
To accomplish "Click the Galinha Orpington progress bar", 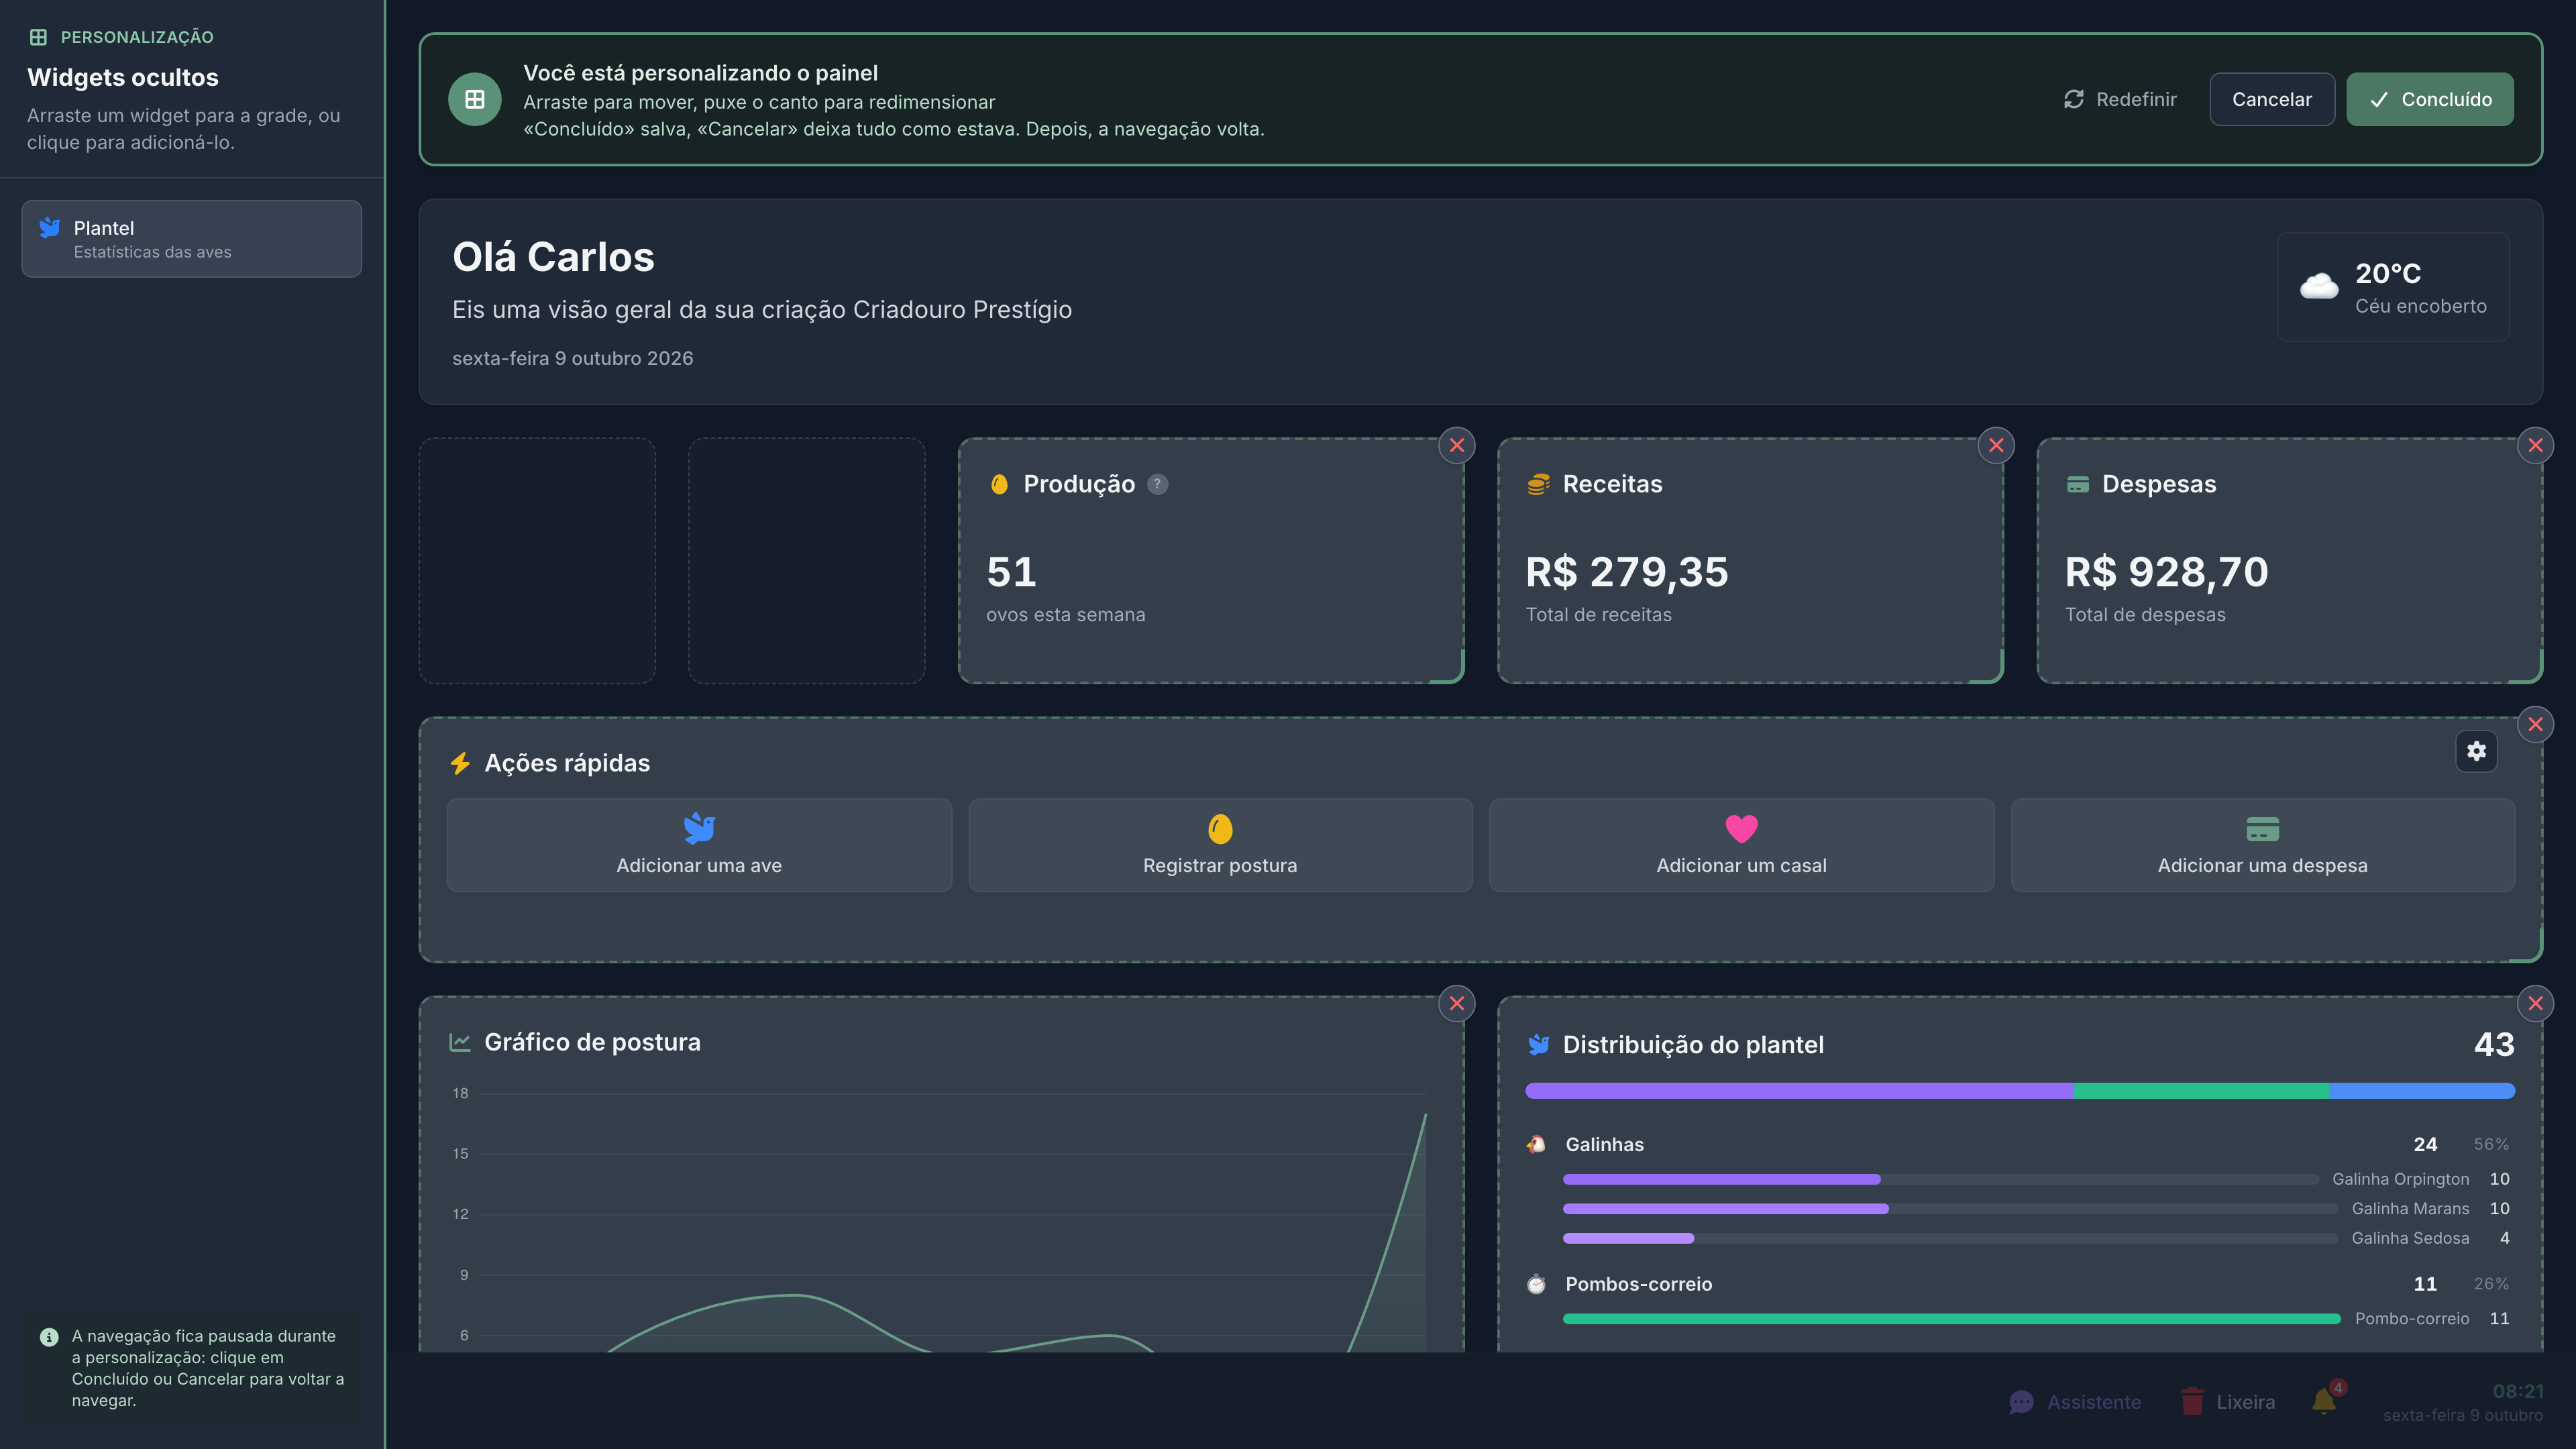I will (x=1940, y=1179).
